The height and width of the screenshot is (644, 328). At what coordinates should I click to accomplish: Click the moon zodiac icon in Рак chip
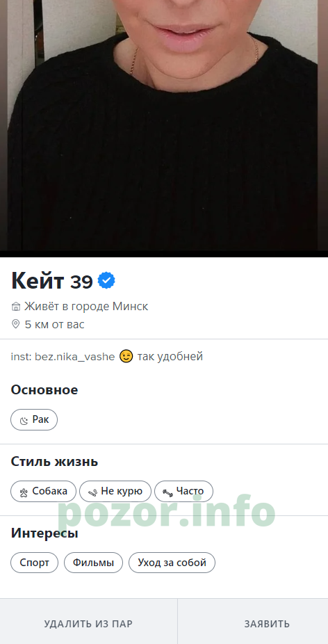24,420
